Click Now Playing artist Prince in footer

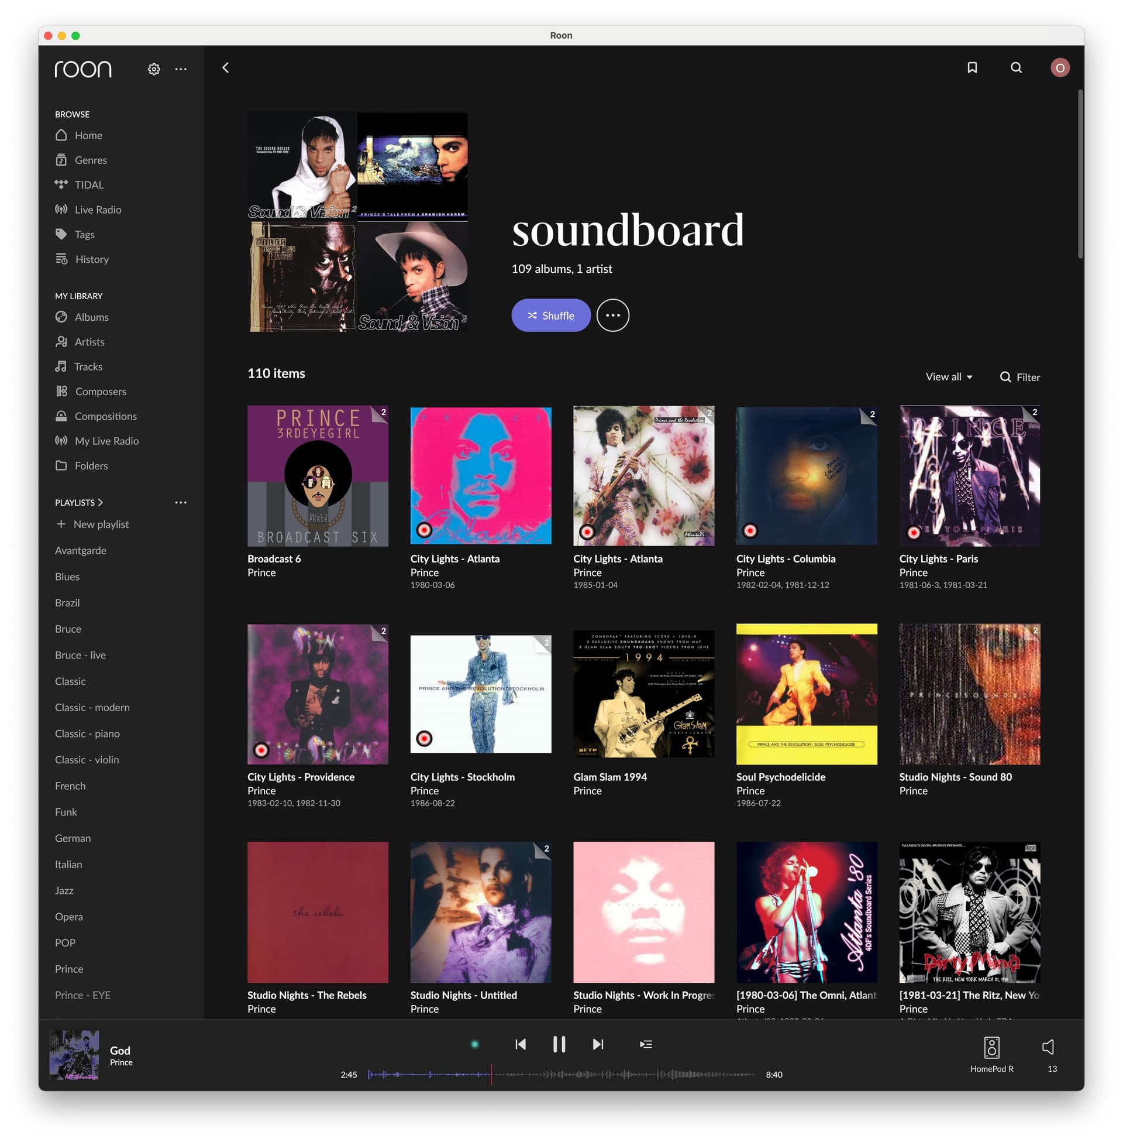[x=121, y=1062]
